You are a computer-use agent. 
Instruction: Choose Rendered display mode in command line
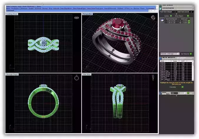point(38,8)
